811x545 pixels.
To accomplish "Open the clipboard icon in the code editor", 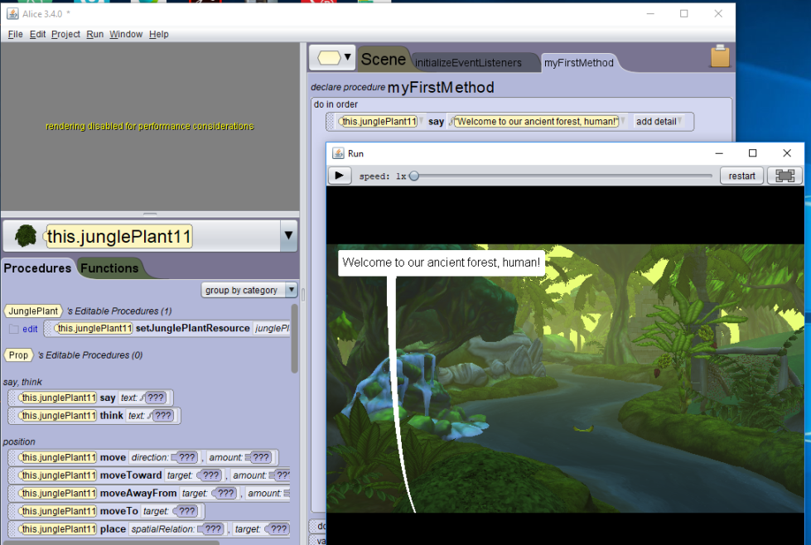I will 720,56.
